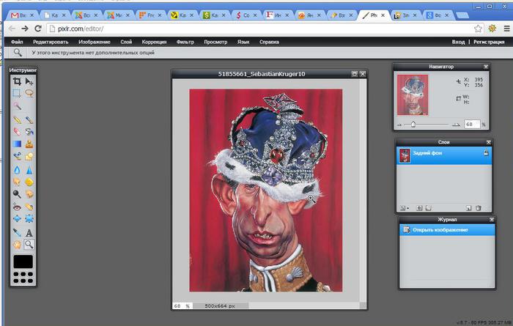Screen dimensions: 513x326
Task: Select the Pinch tool
Action: [x=29, y=218]
